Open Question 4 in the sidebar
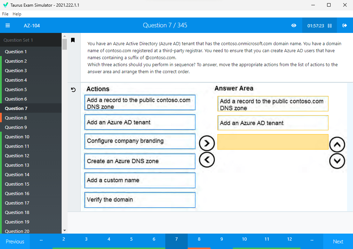The height and width of the screenshot is (249, 353). pos(31,80)
